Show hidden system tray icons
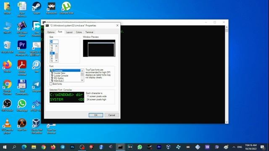The height and width of the screenshot is (151, 269). (x=234, y=147)
